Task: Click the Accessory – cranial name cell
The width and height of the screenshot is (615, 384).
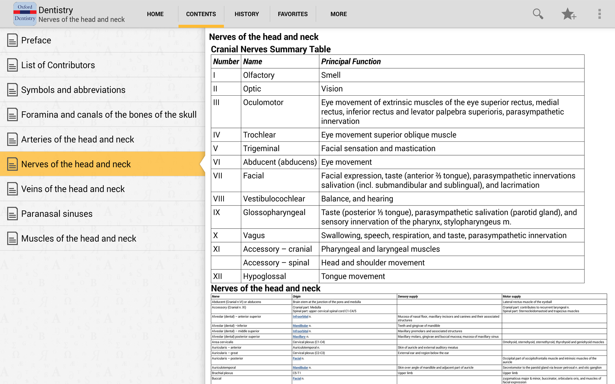Action: click(280, 249)
